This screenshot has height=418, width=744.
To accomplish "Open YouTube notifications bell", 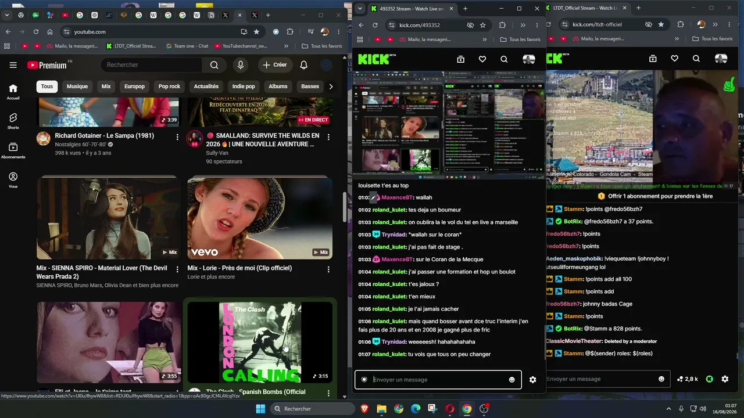I will (x=303, y=65).
